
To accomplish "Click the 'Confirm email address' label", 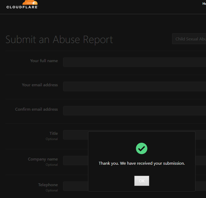I will (36, 109).
